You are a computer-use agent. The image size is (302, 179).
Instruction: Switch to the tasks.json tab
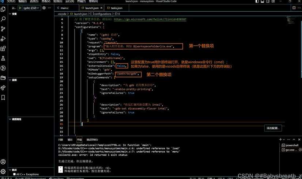[117, 8]
